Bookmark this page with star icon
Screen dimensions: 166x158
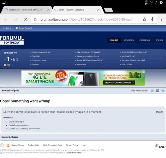tap(144, 19)
